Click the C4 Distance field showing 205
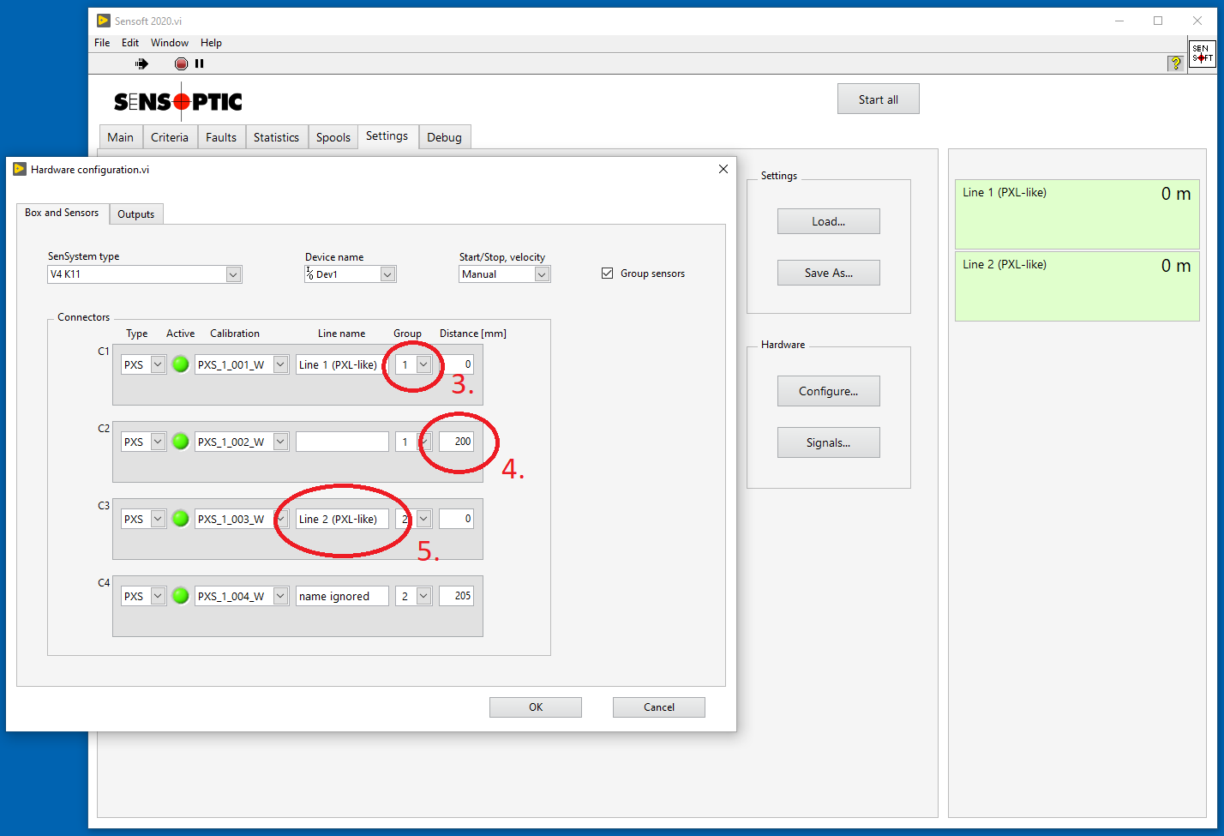The width and height of the screenshot is (1224, 836). coord(456,596)
